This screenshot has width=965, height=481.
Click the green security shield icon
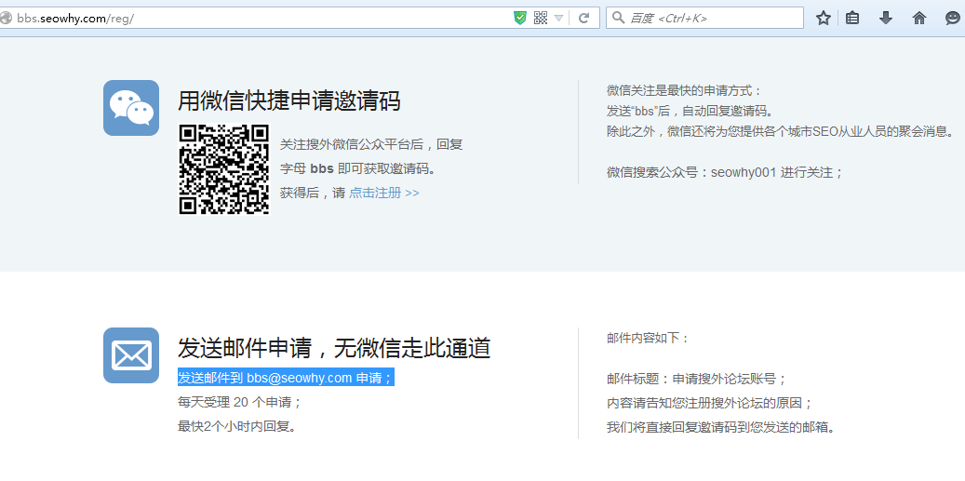point(520,18)
